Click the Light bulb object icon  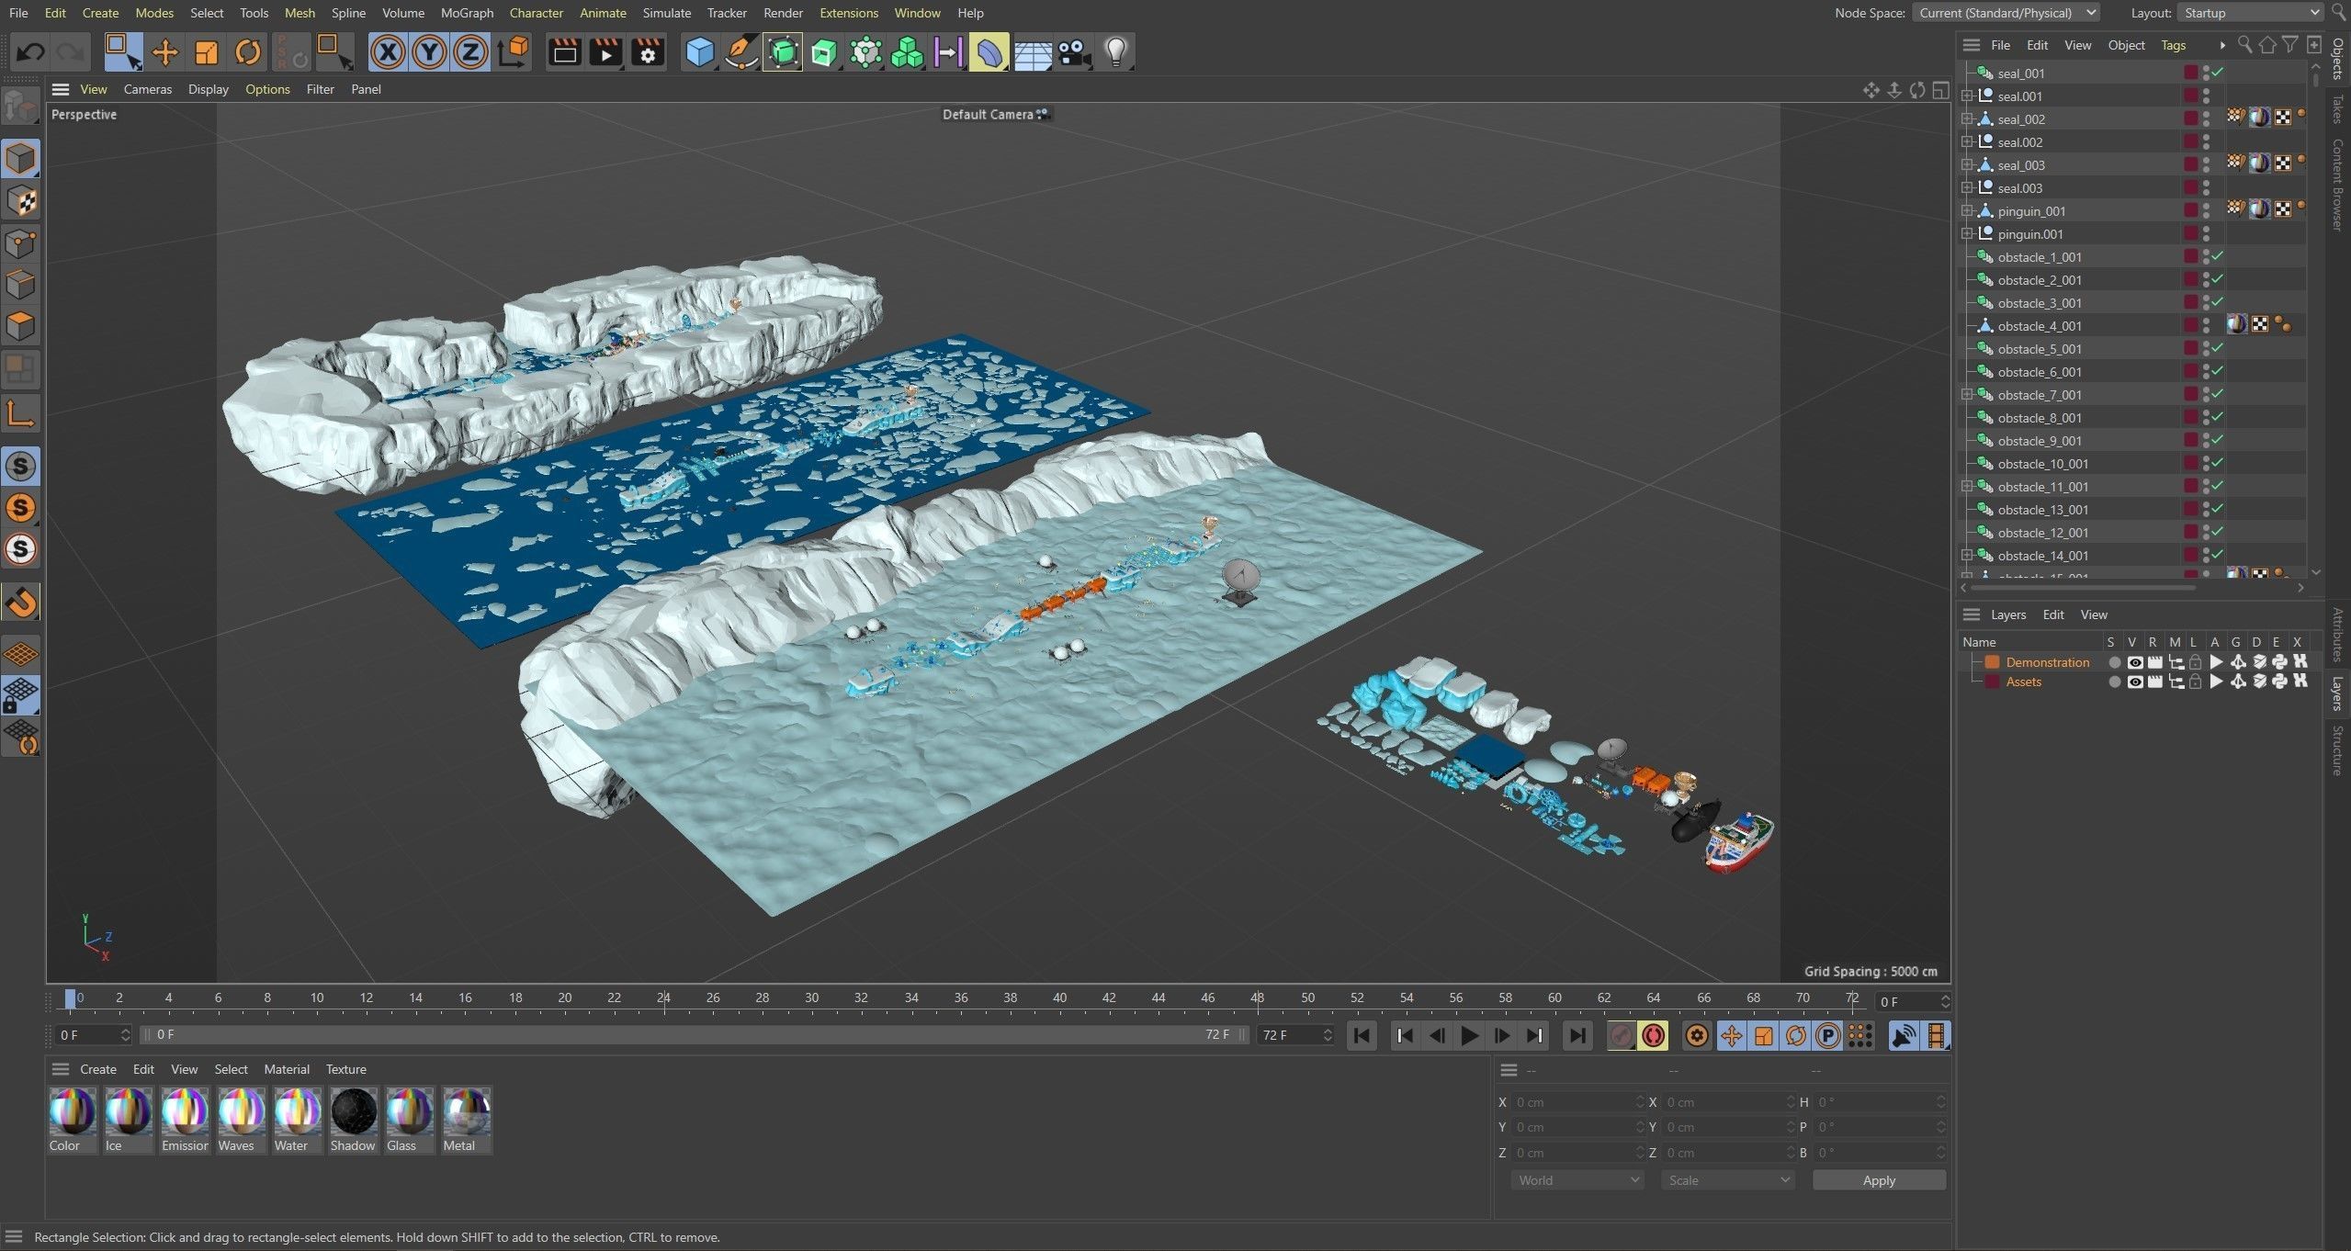[x=1115, y=52]
